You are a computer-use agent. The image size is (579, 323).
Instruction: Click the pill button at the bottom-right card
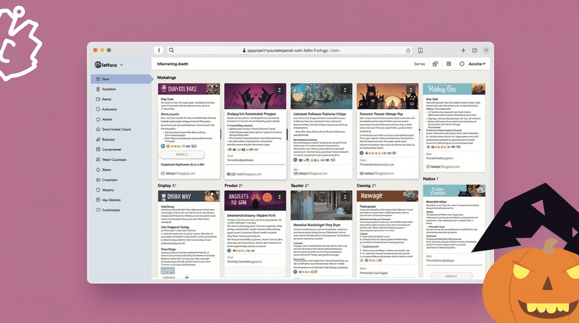coord(452,276)
